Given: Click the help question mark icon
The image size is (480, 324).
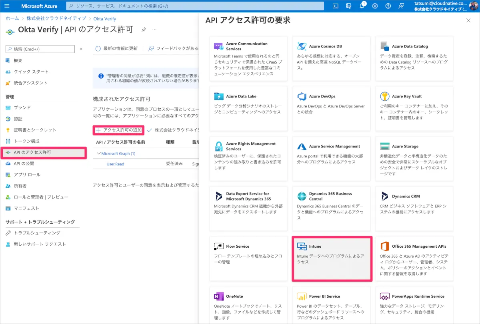Looking at the screenshot, I should tap(388, 6).
